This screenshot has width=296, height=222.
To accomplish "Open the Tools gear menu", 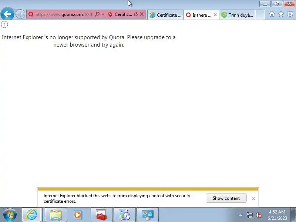I will pyautogui.click(x=290, y=14).
